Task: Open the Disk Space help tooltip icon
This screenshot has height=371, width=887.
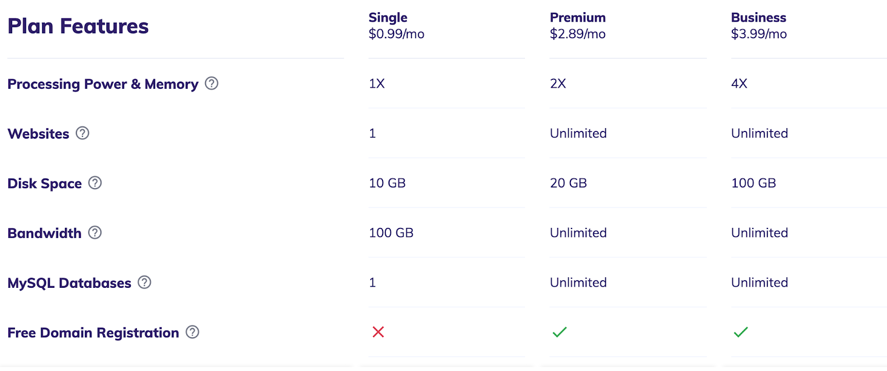Action: (x=95, y=183)
